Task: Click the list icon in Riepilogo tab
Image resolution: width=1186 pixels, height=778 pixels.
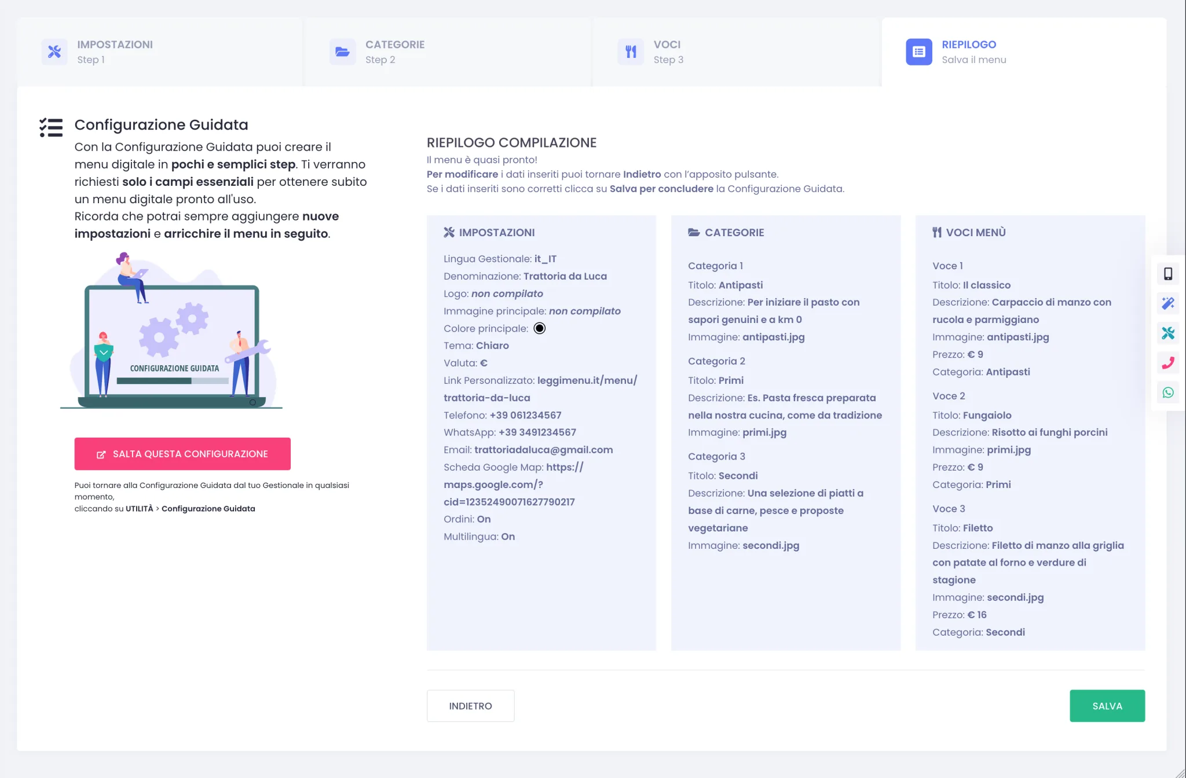Action: [919, 52]
